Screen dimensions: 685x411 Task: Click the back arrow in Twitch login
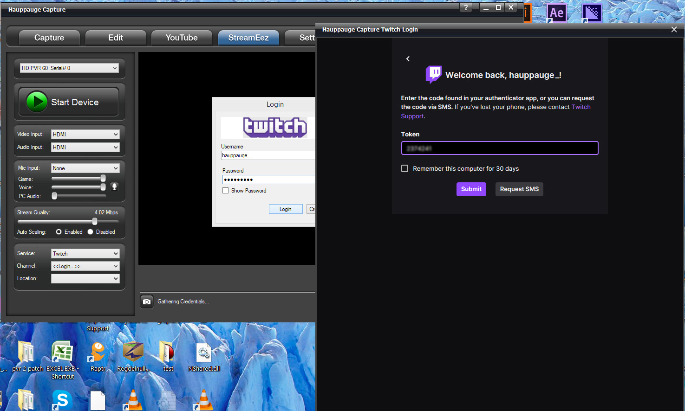(x=408, y=59)
